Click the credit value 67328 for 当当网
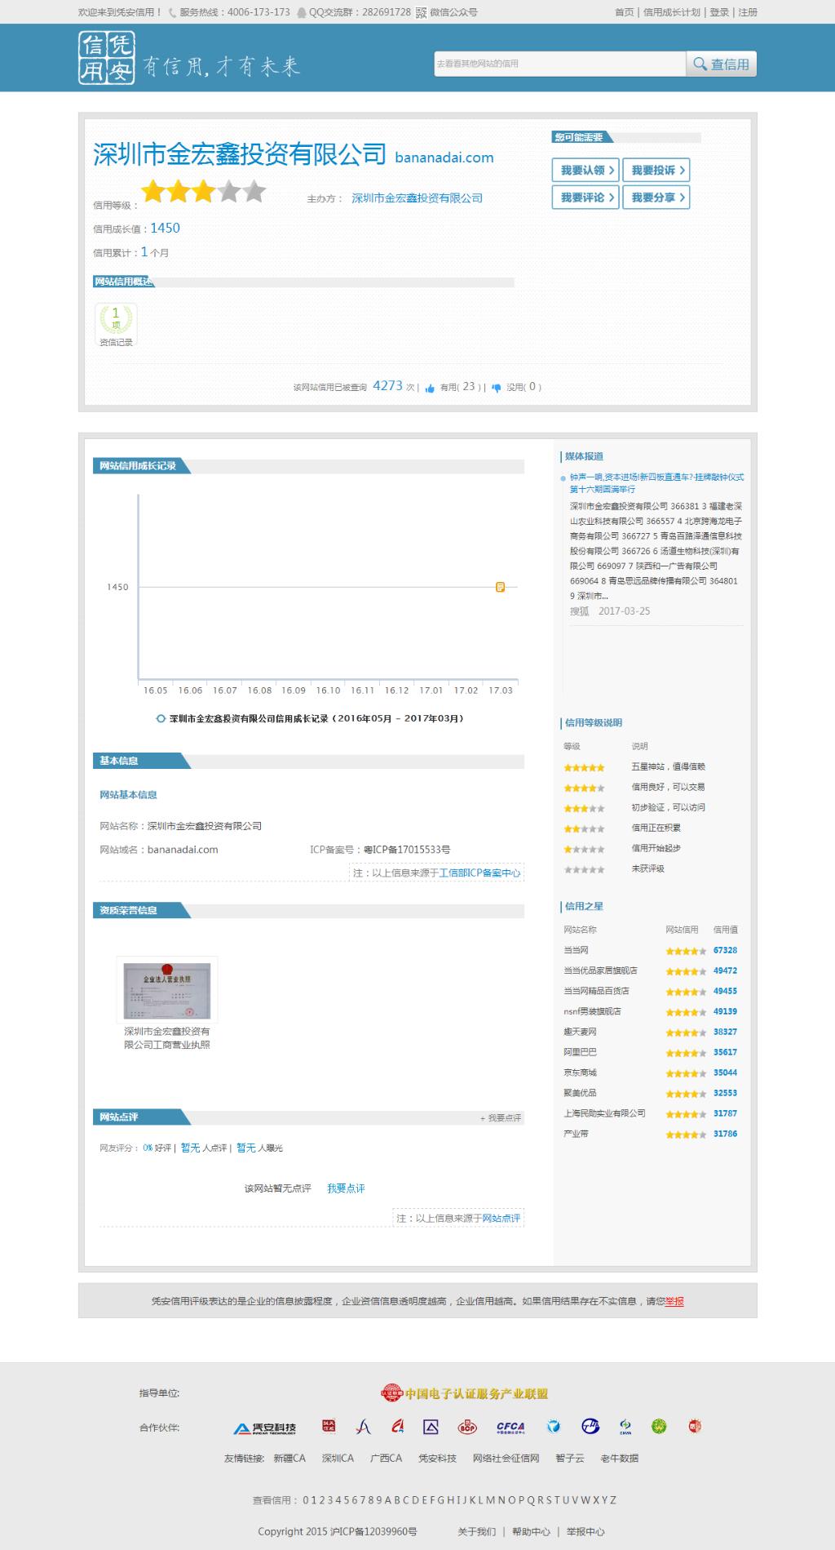Screen dimensions: 835x1550 [x=725, y=950]
